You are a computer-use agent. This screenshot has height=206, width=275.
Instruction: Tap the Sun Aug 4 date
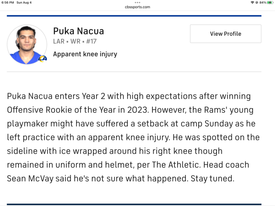(x=24, y=3)
